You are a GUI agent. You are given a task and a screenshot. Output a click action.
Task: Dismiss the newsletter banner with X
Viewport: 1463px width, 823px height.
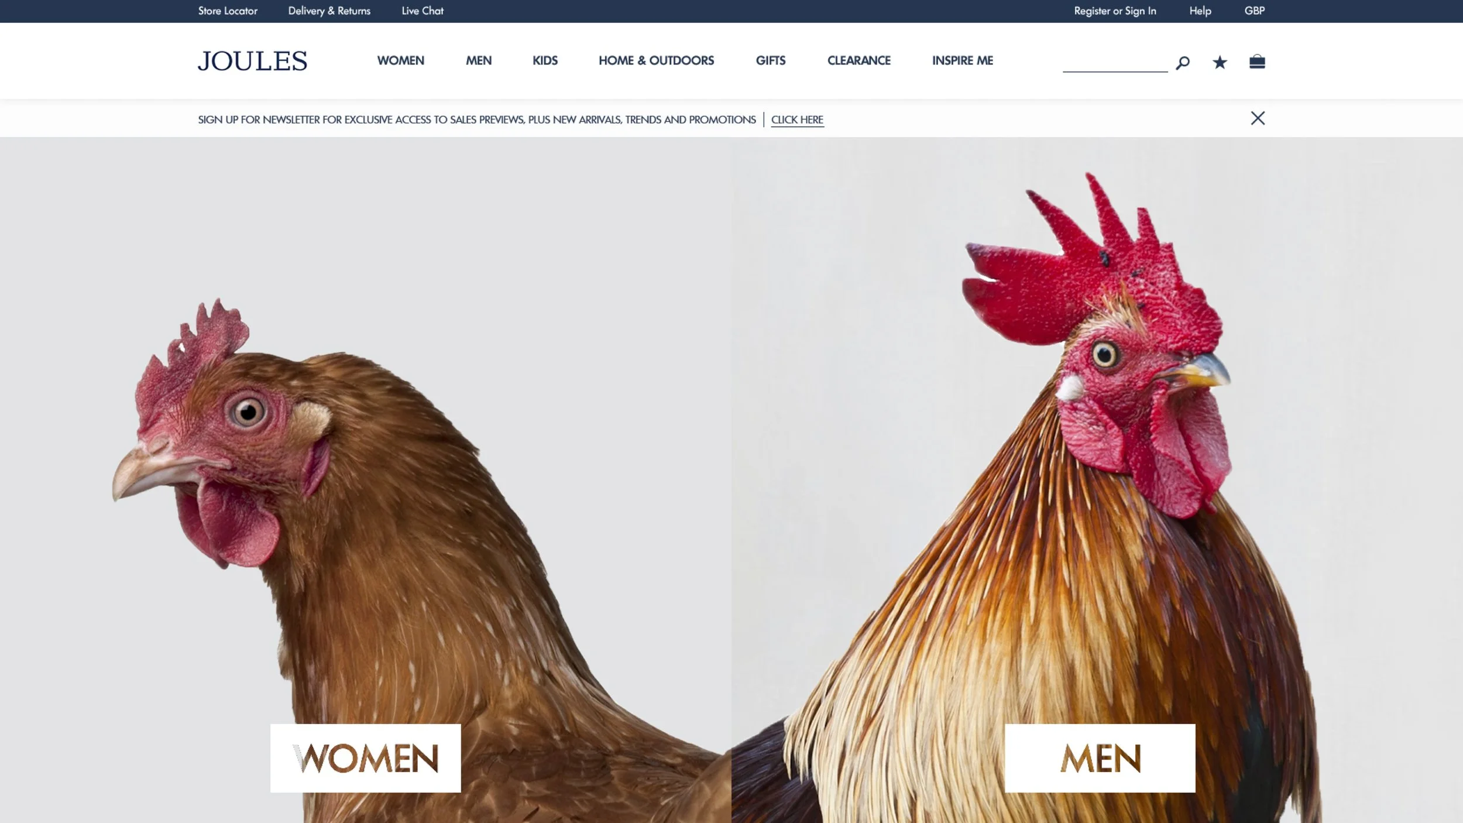tap(1258, 118)
